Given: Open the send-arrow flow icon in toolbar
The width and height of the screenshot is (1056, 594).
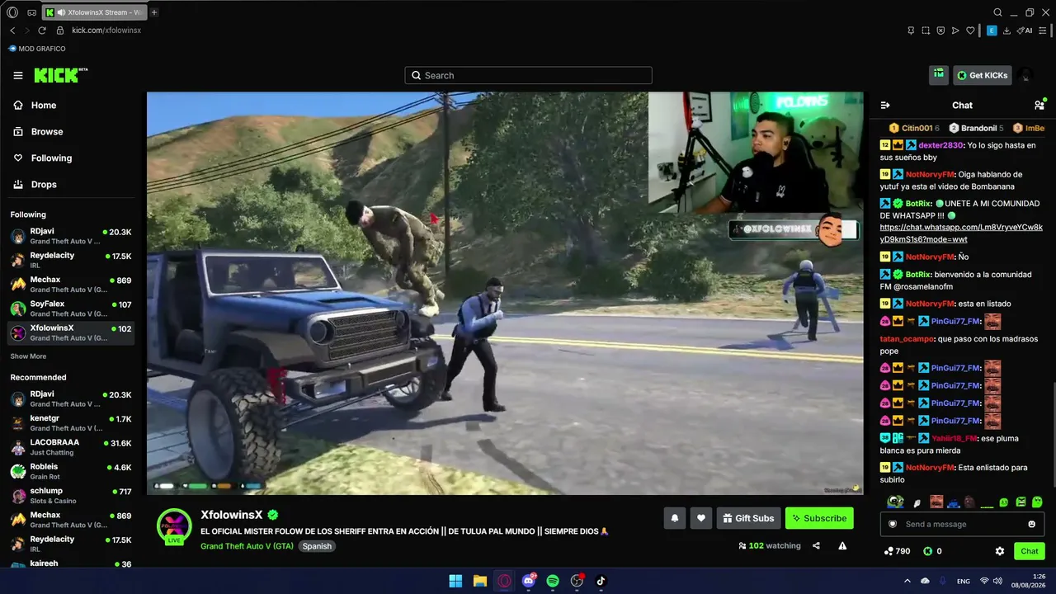Looking at the screenshot, I should click(x=955, y=31).
